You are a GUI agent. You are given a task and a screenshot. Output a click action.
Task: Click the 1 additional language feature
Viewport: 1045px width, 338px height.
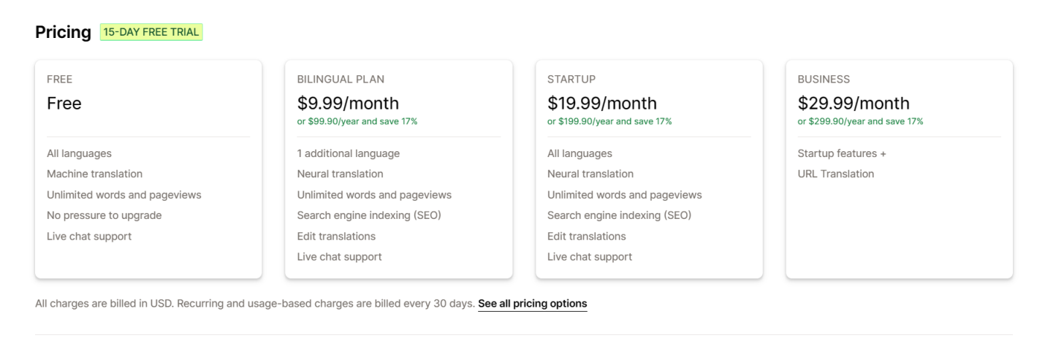click(348, 153)
